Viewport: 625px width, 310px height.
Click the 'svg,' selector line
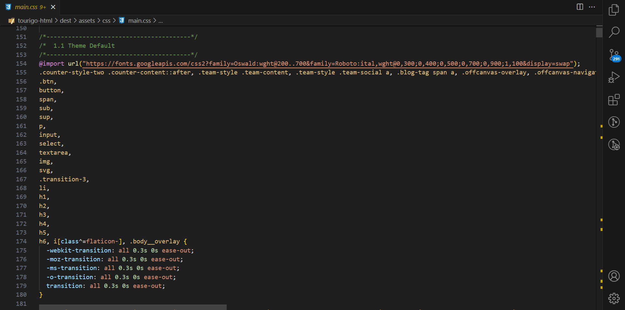click(46, 170)
